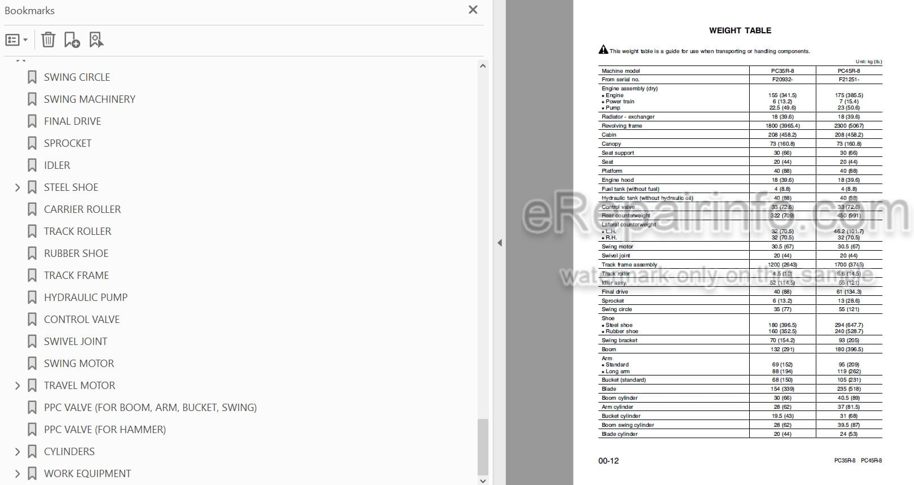Click bookmarks scrollbar down arrow
The height and width of the screenshot is (485, 914).
click(x=483, y=480)
